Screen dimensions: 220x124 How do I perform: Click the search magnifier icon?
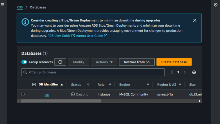[x=25, y=72]
